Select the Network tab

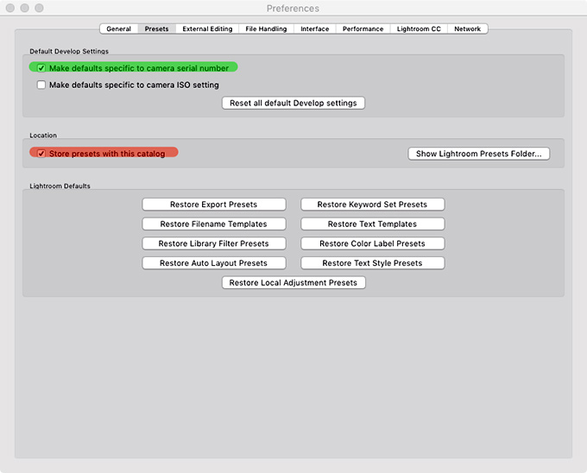pyautogui.click(x=468, y=28)
